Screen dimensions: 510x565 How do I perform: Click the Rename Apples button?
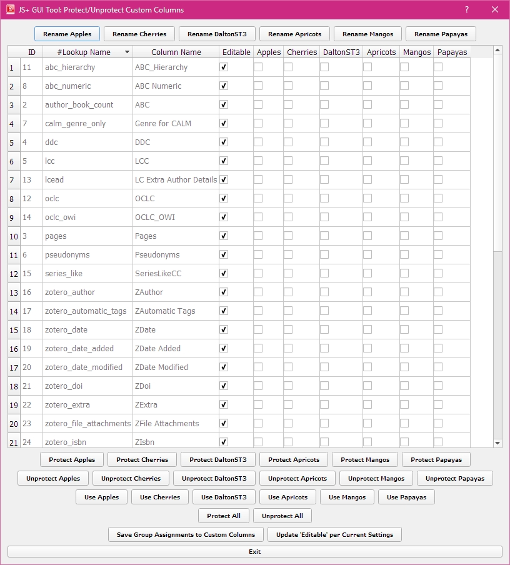[67, 34]
